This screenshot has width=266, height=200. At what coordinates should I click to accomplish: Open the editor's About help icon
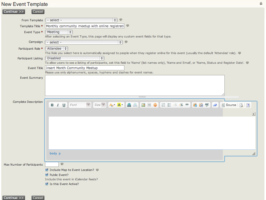click(248, 105)
